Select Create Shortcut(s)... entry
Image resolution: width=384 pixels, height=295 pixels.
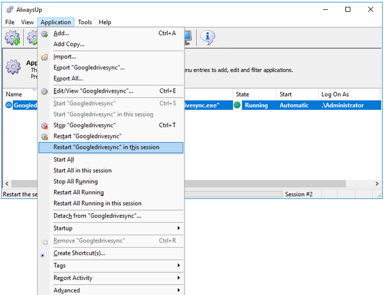point(111,253)
